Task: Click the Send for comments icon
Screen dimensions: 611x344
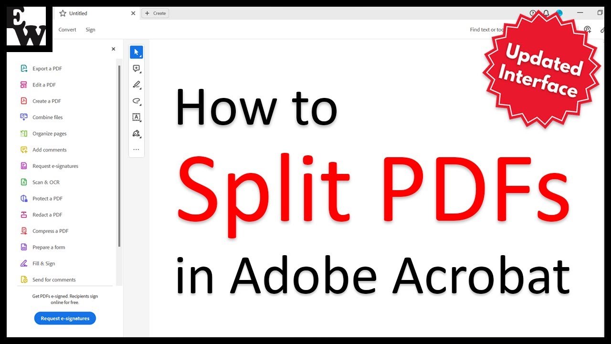Action: (24, 279)
